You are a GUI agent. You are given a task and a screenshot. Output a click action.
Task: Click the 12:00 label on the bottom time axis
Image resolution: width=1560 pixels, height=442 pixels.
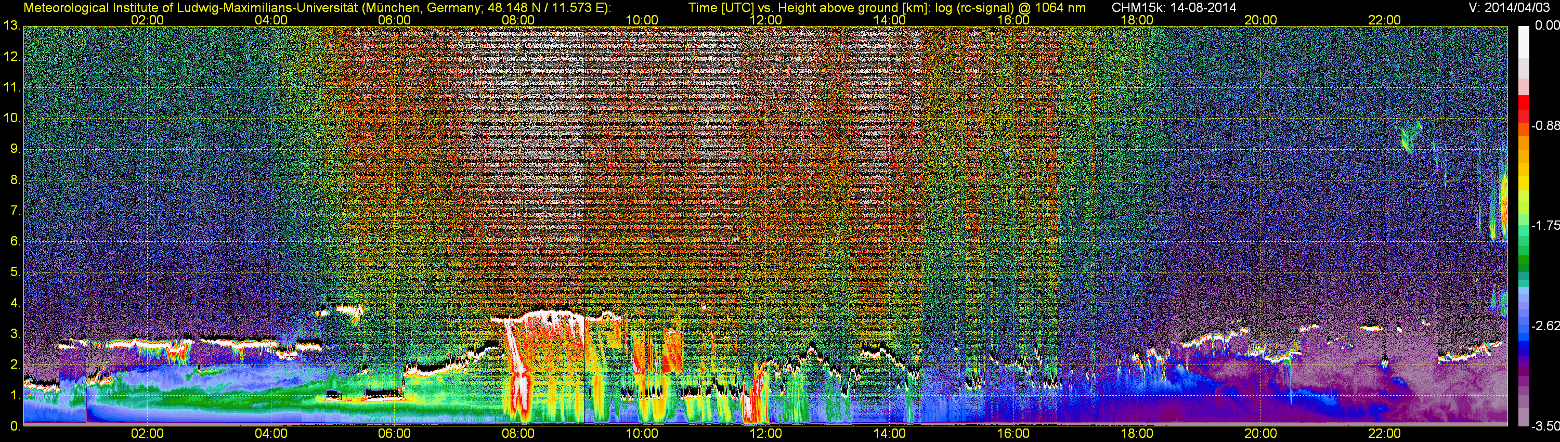click(x=765, y=434)
